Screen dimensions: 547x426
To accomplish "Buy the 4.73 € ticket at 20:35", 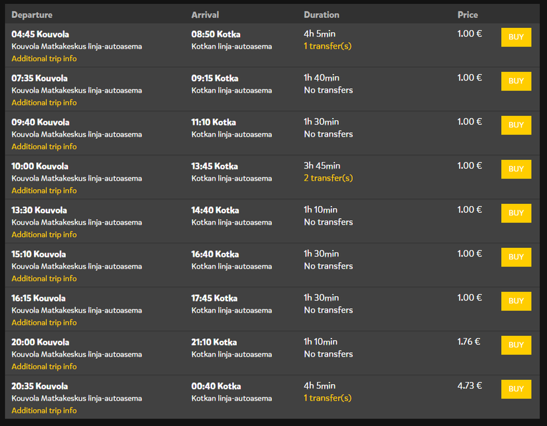I will [516, 389].
